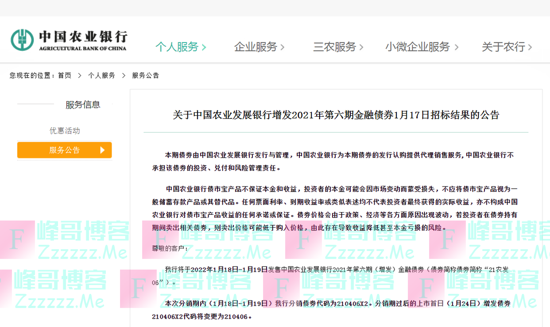This screenshot has height=327, width=550.
Task: Go to 首页 in the breadcrumb
Action: 65,76
